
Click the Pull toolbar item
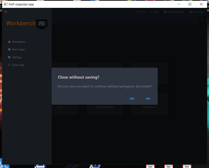coord(155,12)
